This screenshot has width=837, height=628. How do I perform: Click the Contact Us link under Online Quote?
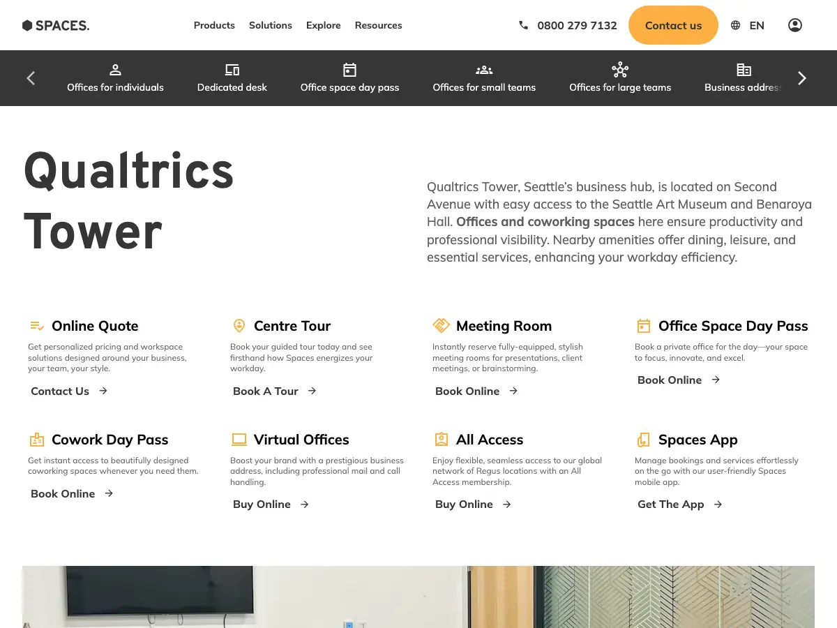(60, 391)
